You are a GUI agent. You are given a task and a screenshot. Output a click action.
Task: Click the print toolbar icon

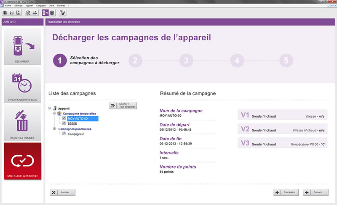point(35,13)
